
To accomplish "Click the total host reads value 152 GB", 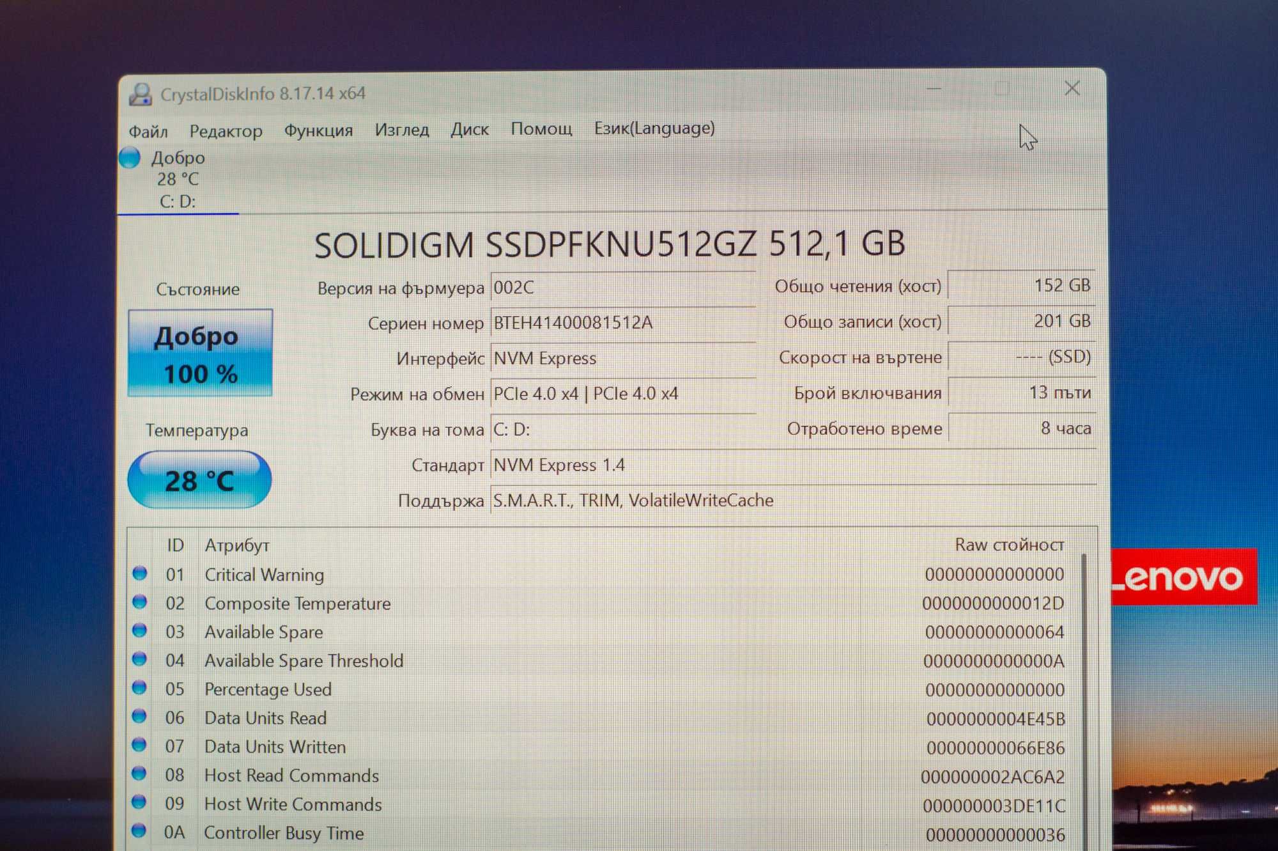I will click(1022, 285).
